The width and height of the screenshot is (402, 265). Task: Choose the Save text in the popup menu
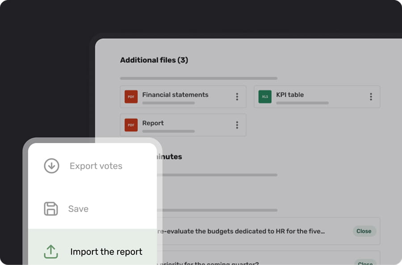[78, 209]
